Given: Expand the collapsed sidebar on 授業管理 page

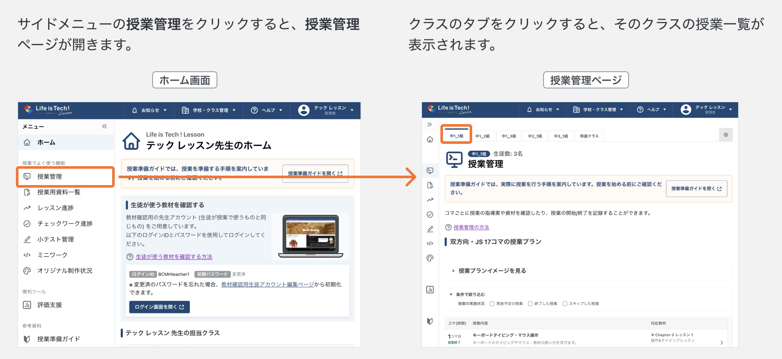Looking at the screenshot, I should click(x=430, y=125).
